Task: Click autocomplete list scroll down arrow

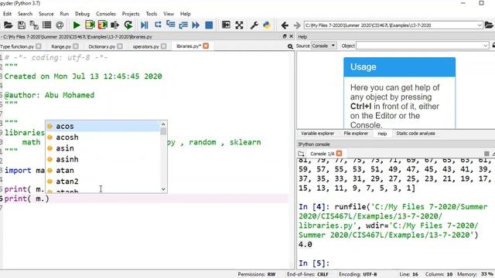Action: click(x=163, y=189)
